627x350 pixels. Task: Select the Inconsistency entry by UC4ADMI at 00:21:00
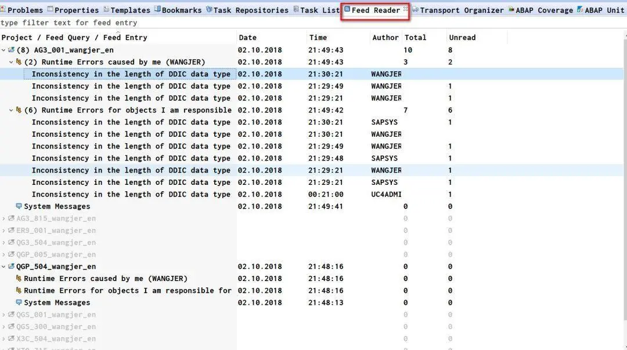tap(312, 194)
